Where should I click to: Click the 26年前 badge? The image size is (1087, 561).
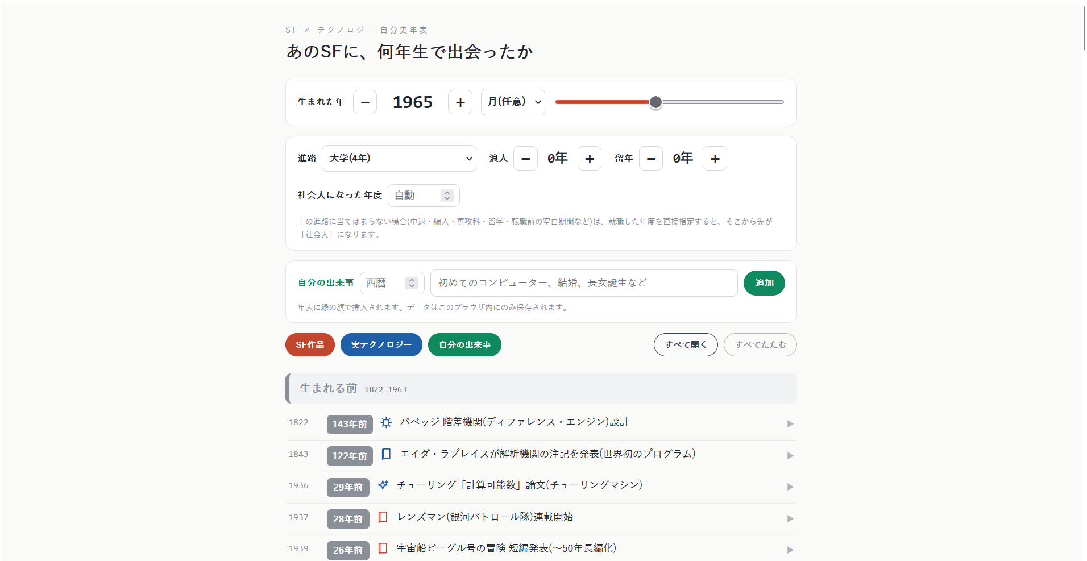point(348,551)
